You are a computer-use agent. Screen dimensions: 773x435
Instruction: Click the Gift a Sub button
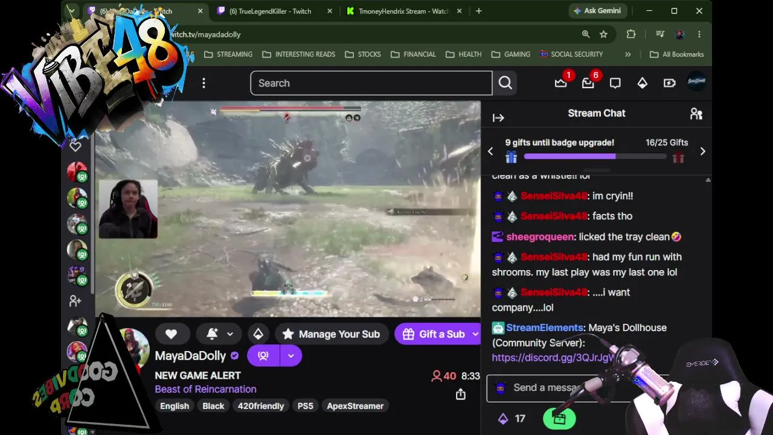point(434,334)
